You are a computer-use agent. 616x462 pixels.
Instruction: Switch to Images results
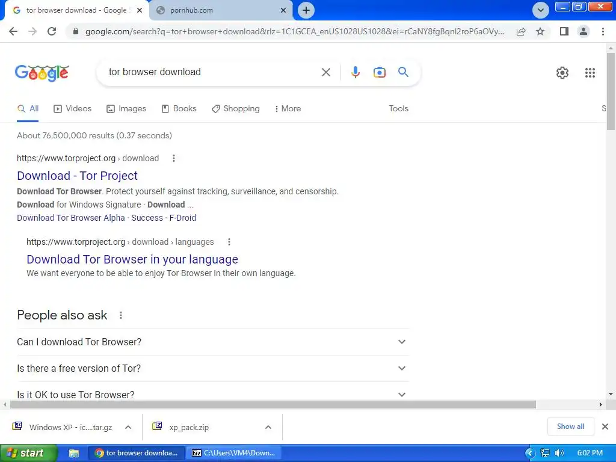(126, 109)
